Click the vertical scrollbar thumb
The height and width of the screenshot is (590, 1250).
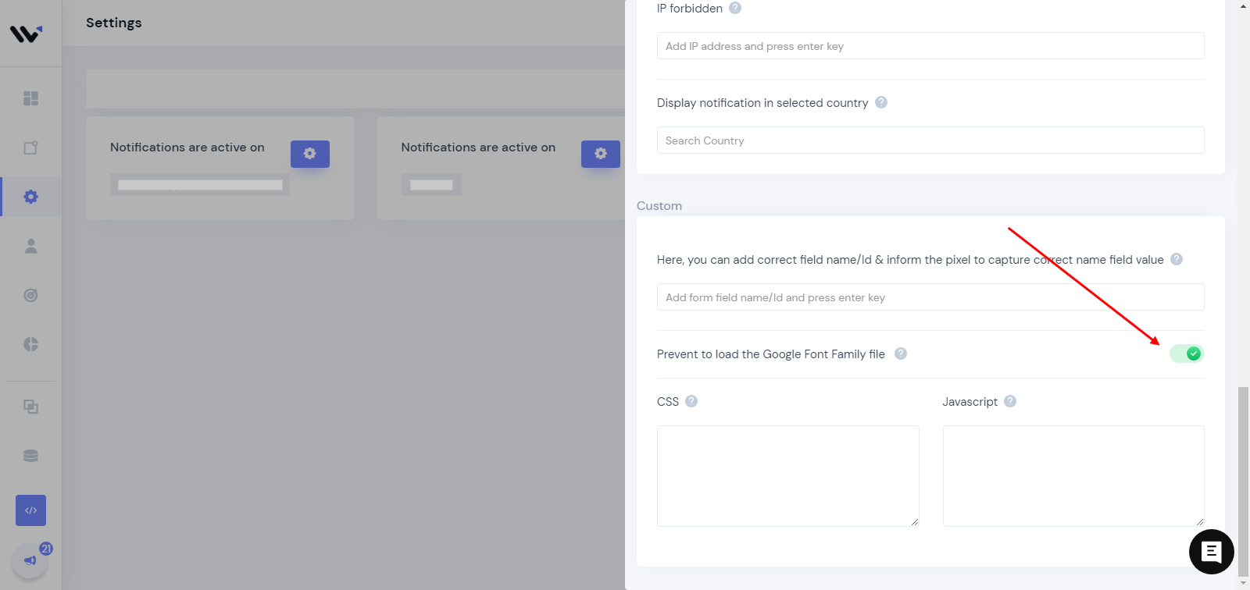coord(1244,482)
